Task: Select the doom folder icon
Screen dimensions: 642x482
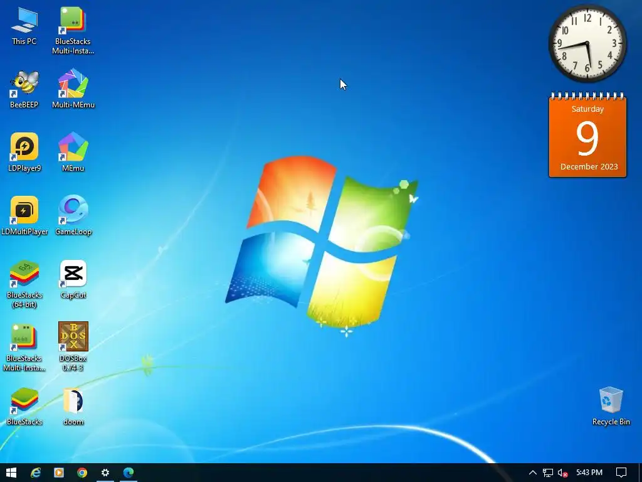Action: [73, 407]
